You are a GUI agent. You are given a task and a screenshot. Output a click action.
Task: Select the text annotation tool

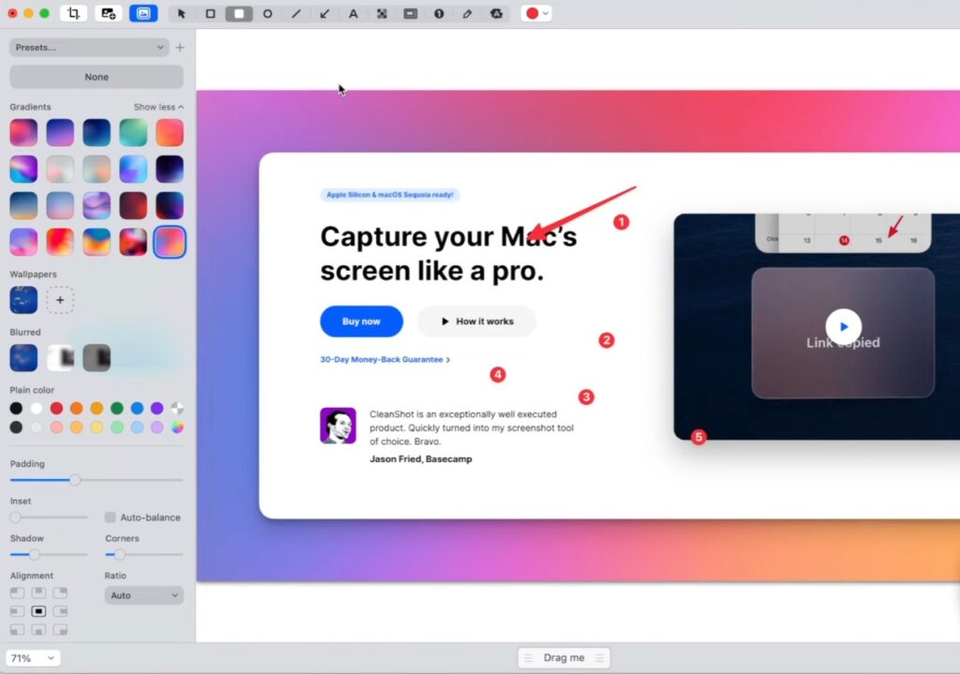click(x=353, y=13)
